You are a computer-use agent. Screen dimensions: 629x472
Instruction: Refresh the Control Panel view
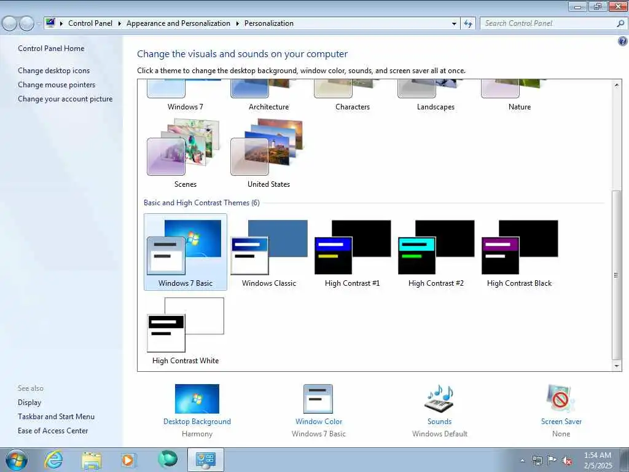coord(468,24)
